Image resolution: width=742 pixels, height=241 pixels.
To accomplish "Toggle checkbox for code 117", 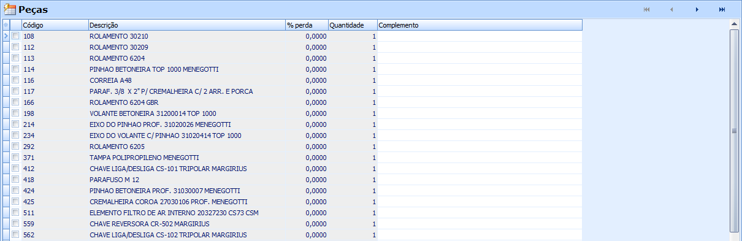I will (15, 91).
